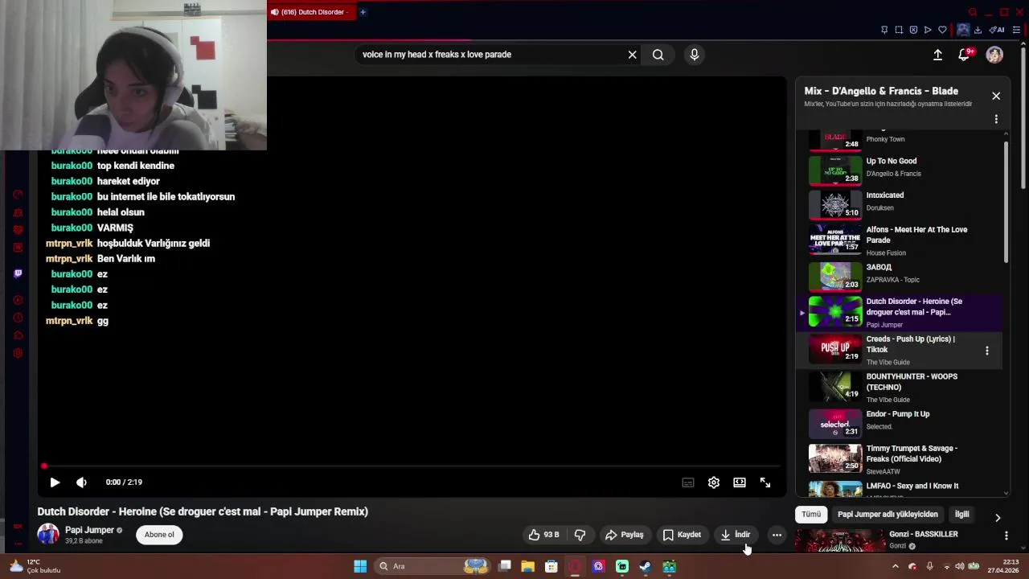Screen dimensions: 1029x579
Task: Save the video with Kaydet
Action: coord(682,535)
